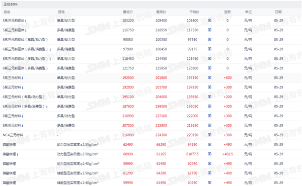Select highest price cell 100450
Viewport: 302px width, 186px height.
click(161, 49)
